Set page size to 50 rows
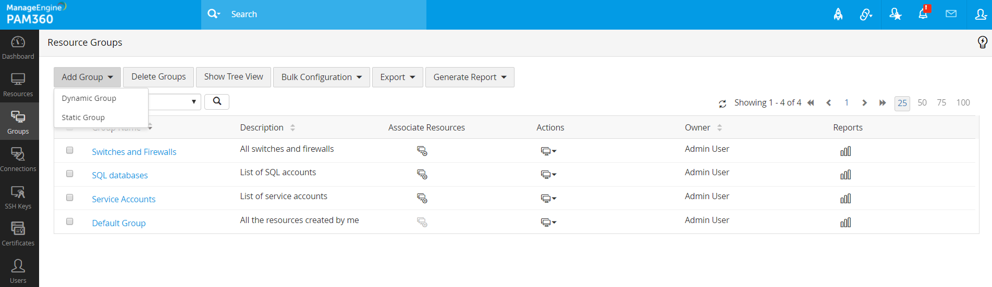Screen dimensions: 992x287 (x=922, y=103)
